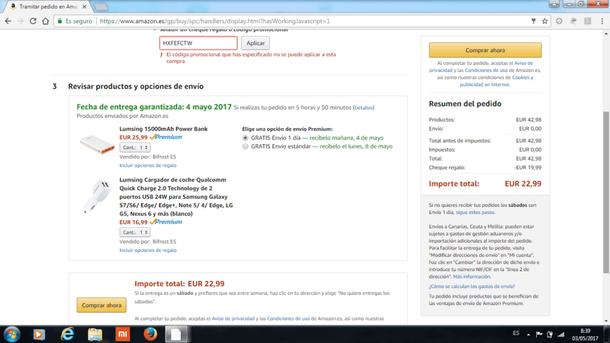Go to the browser home page icon

pyautogui.click(x=45, y=21)
